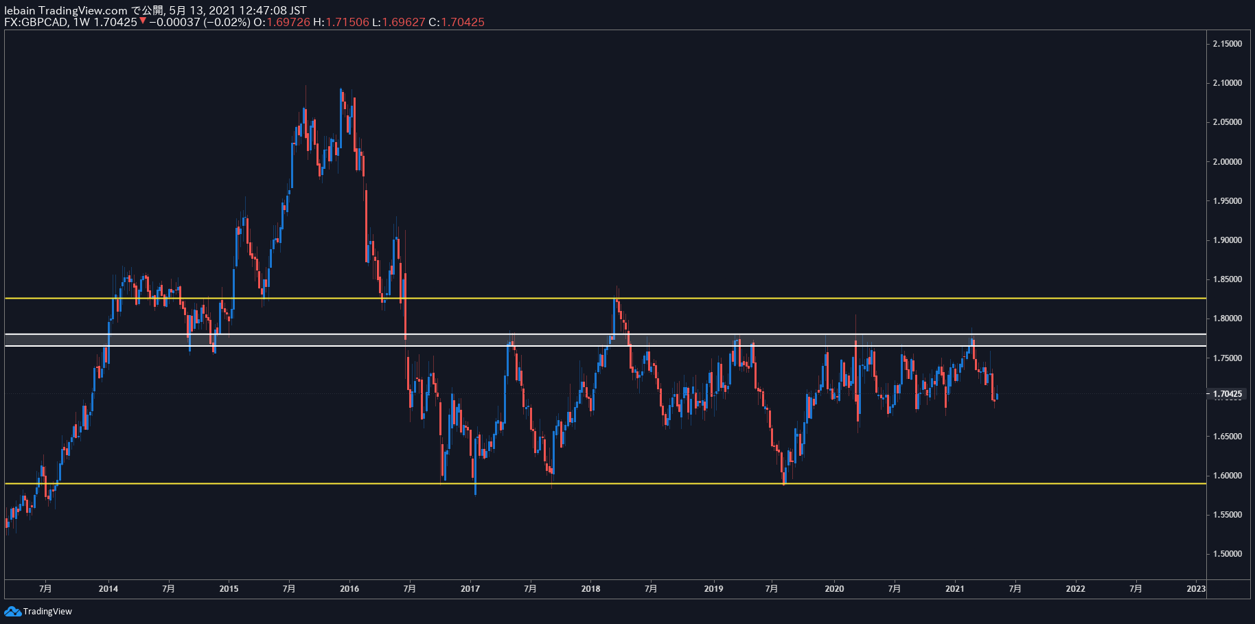The image size is (1255, 624).
Task: Click the 1.90000 price axis label
Action: tap(1227, 240)
